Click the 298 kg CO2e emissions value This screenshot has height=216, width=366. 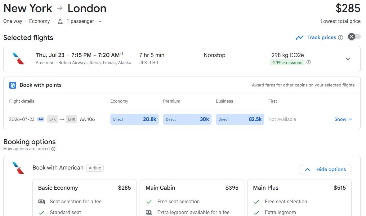(288, 55)
